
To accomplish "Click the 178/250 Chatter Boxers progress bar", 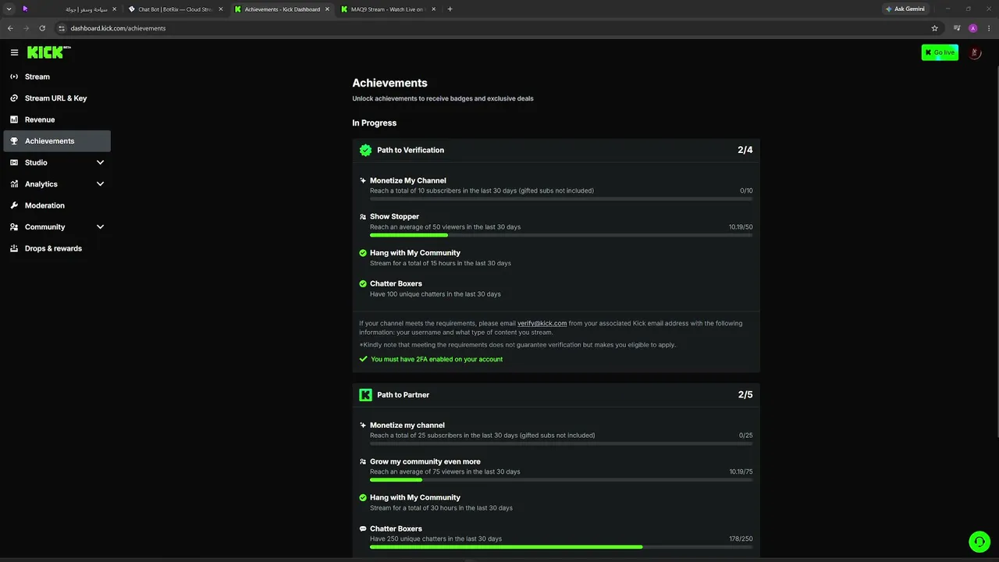I will [561, 547].
